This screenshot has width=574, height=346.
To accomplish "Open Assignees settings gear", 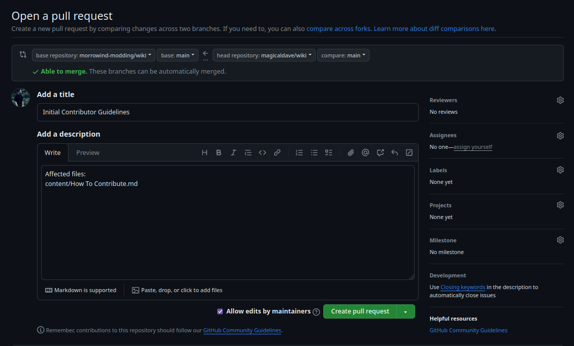I will point(560,136).
